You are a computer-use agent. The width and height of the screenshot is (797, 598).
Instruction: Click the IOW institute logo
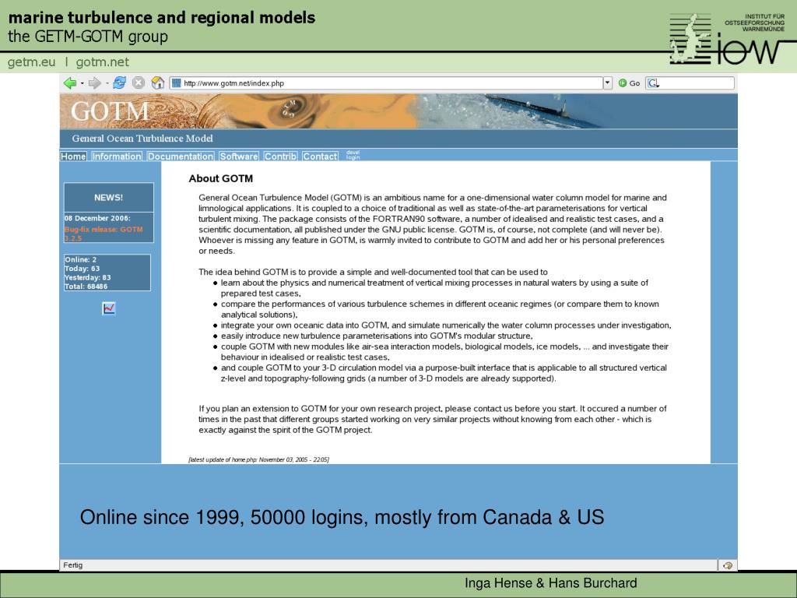tap(727, 39)
